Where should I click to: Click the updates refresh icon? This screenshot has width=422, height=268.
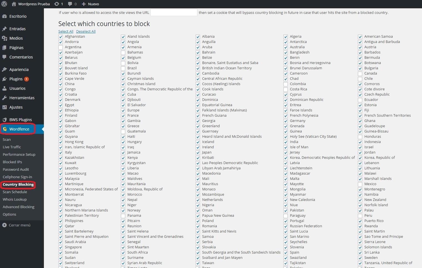57,4
